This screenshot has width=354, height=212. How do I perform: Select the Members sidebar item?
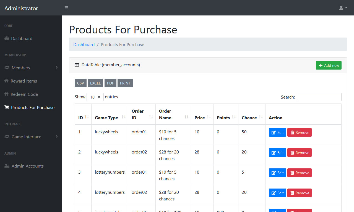tap(20, 68)
